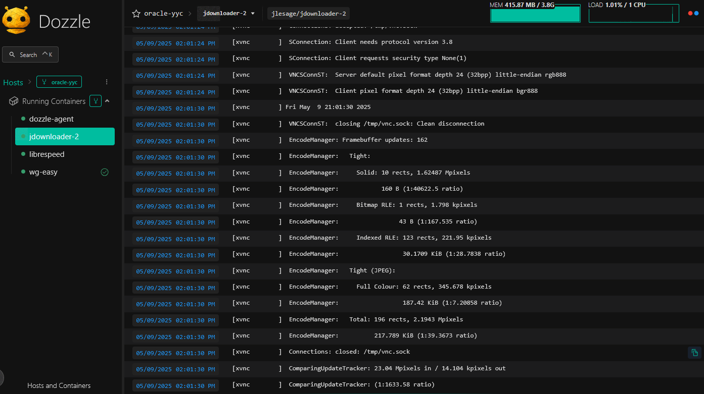The width and height of the screenshot is (704, 394).
Task: Click the 160 B (1:40622.5 ratio) log line
Action: pos(414,189)
